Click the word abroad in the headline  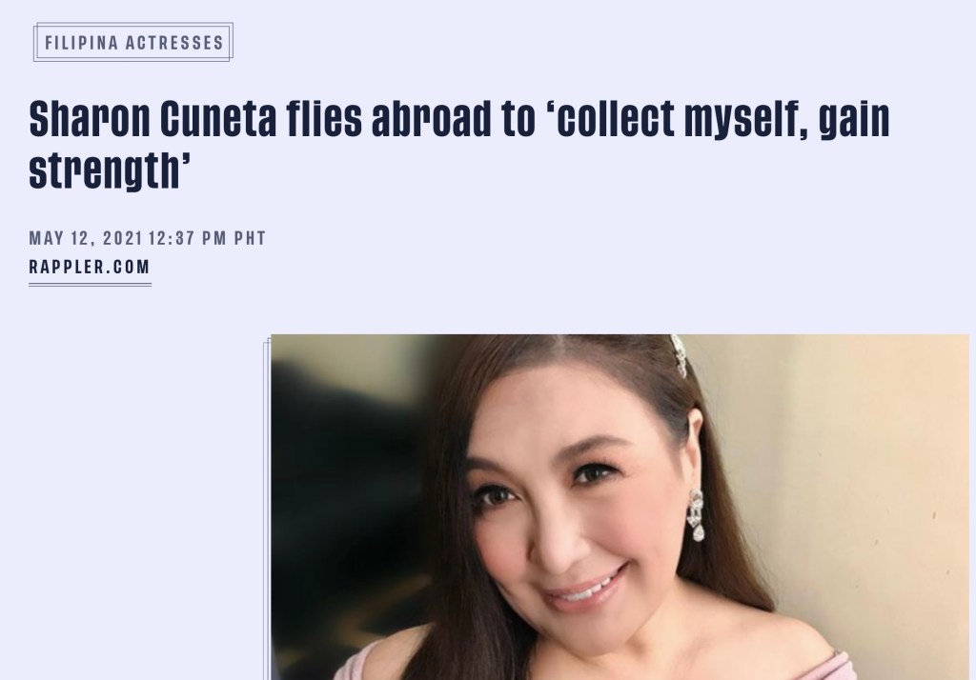click(432, 118)
